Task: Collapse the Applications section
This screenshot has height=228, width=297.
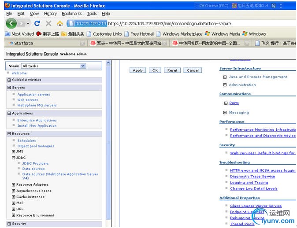Action: click(9, 113)
